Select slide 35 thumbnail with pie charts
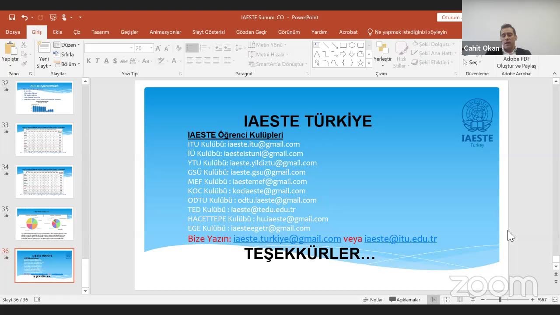Image resolution: width=560 pixels, height=315 pixels. click(44, 223)
